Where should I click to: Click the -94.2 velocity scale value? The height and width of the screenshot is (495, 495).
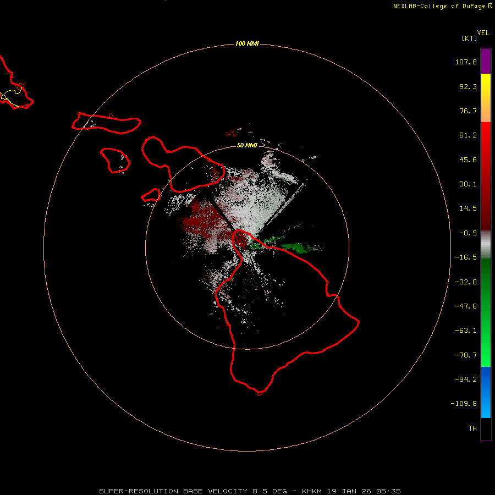tap(466, 380)
